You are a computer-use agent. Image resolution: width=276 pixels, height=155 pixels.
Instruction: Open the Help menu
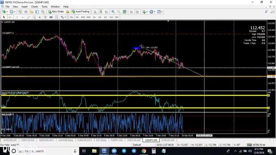(x=66, y=6)
